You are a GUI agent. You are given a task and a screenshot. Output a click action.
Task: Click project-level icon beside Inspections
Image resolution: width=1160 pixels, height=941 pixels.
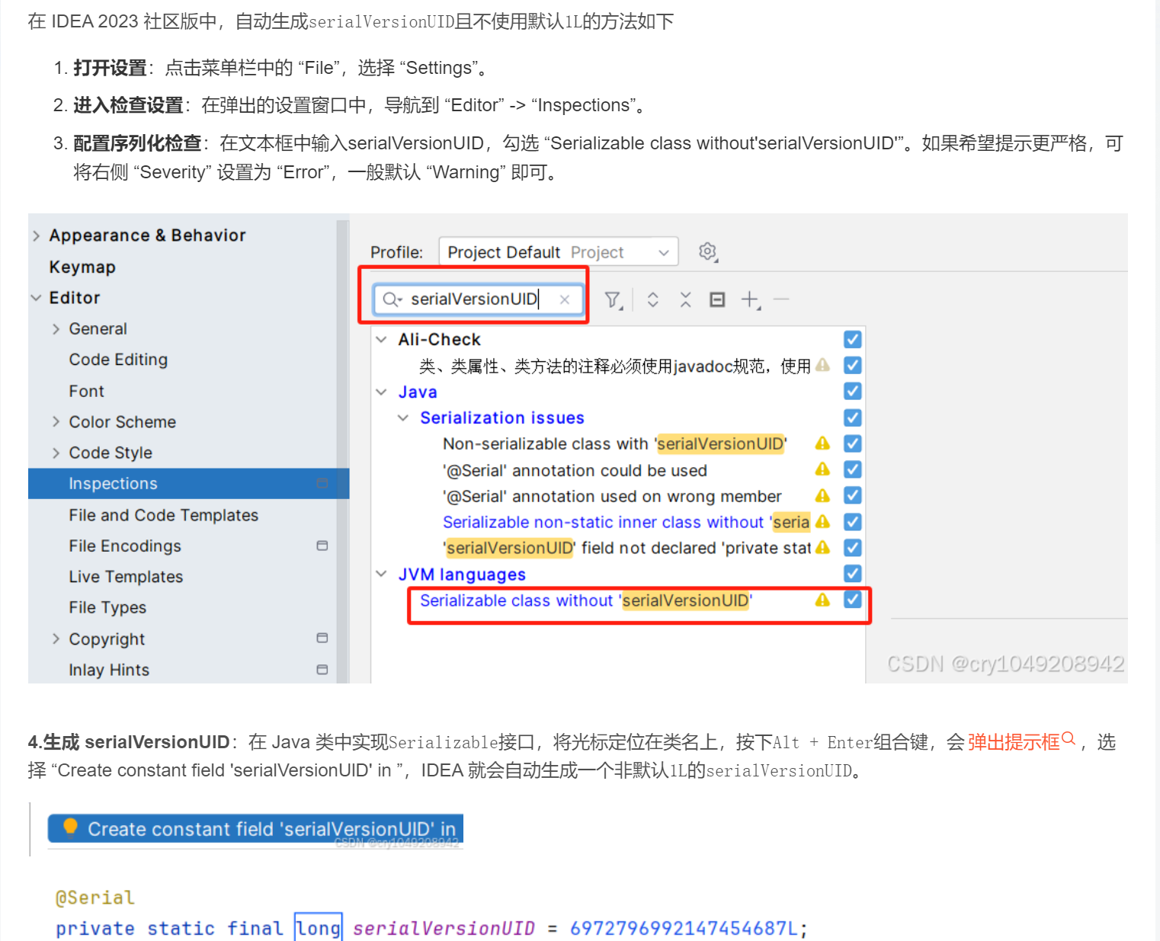[322, 483]
